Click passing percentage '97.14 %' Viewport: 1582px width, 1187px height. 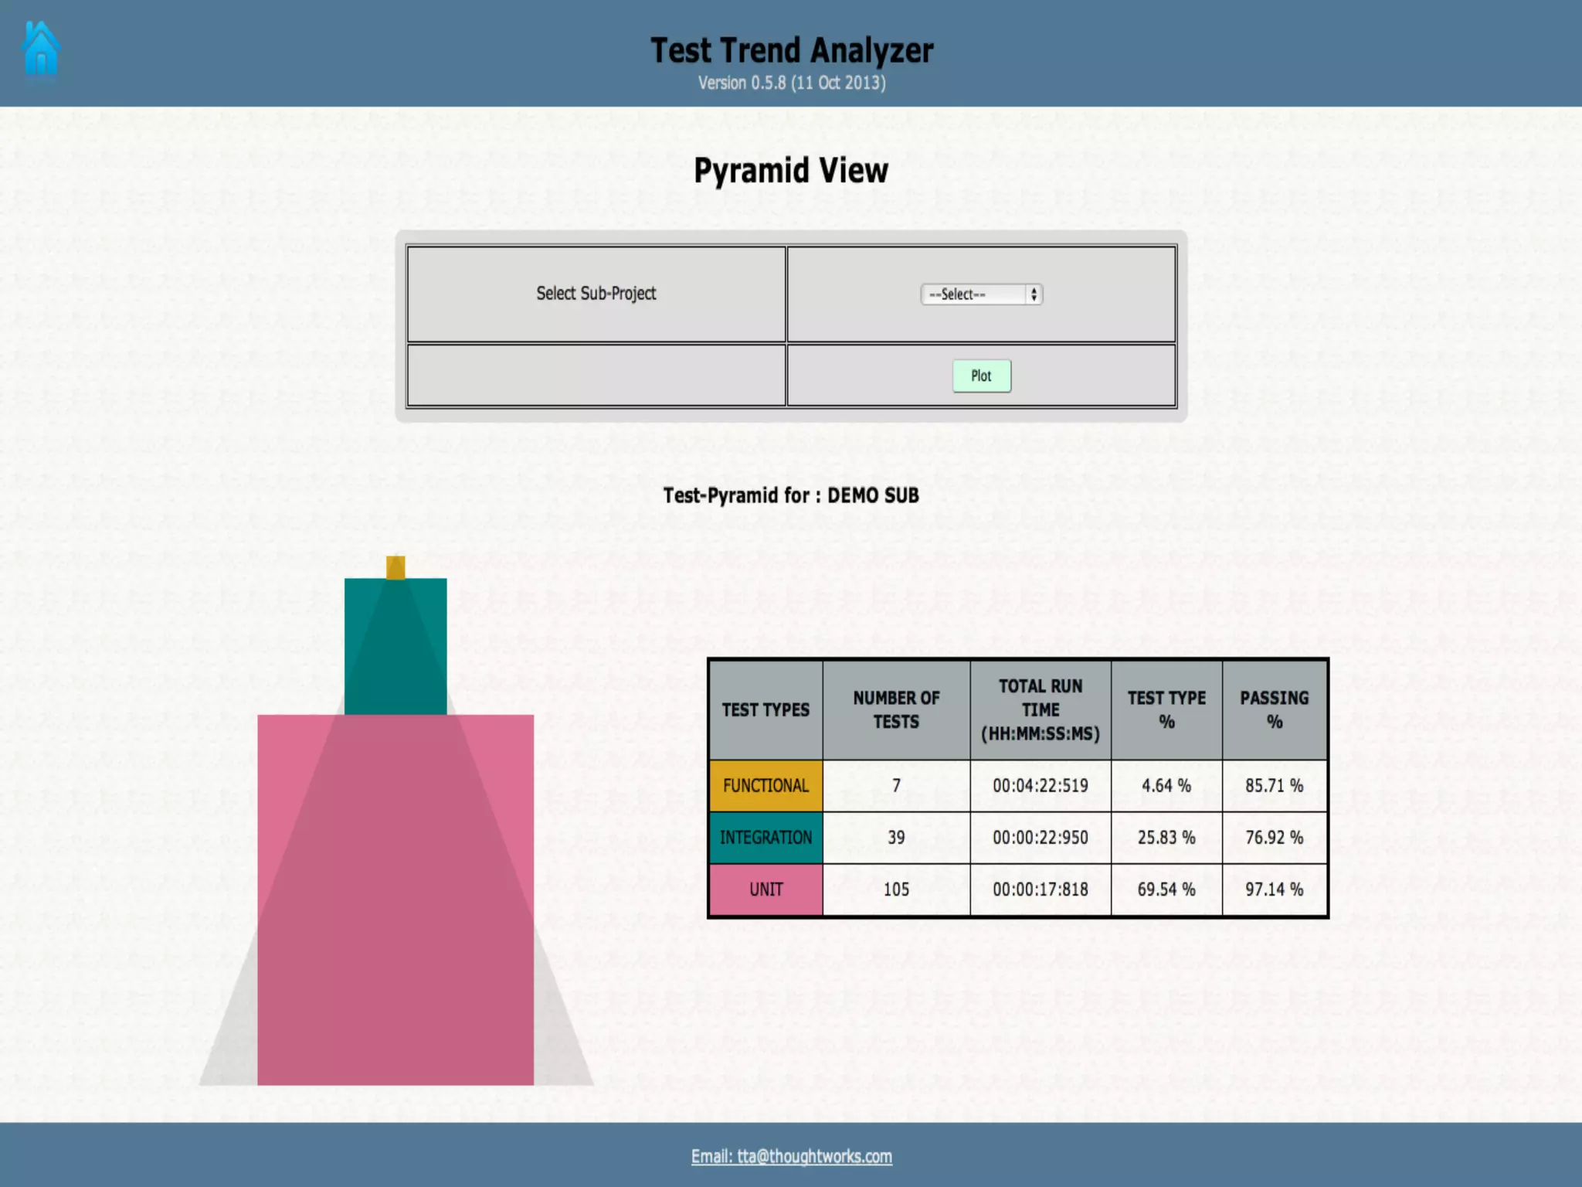(x=1275, y=889)
